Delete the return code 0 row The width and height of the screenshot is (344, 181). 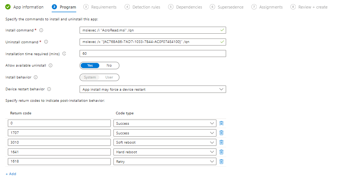point(221,123)
